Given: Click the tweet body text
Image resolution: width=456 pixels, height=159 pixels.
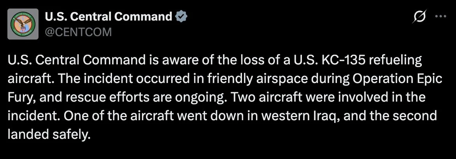Looking at the screenshot, I should 218,98.
